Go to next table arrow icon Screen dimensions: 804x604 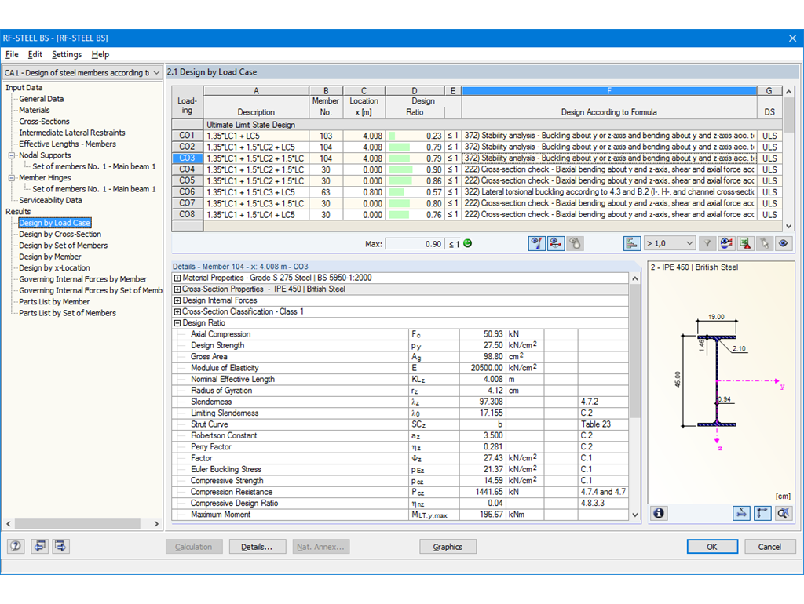[60, 546]
